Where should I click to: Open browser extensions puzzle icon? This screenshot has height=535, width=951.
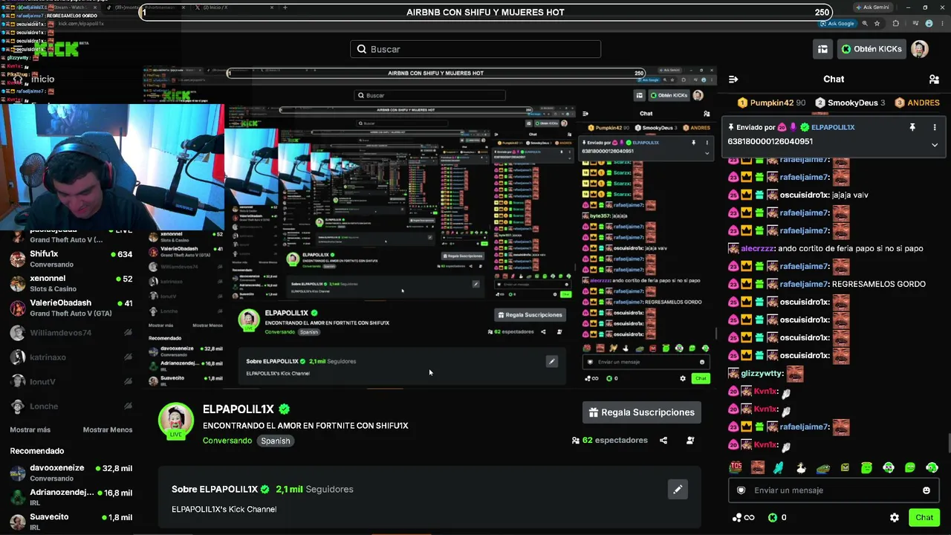[895, 24]
